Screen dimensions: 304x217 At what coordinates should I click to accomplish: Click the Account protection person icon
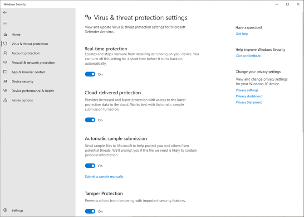click(5, 53)
